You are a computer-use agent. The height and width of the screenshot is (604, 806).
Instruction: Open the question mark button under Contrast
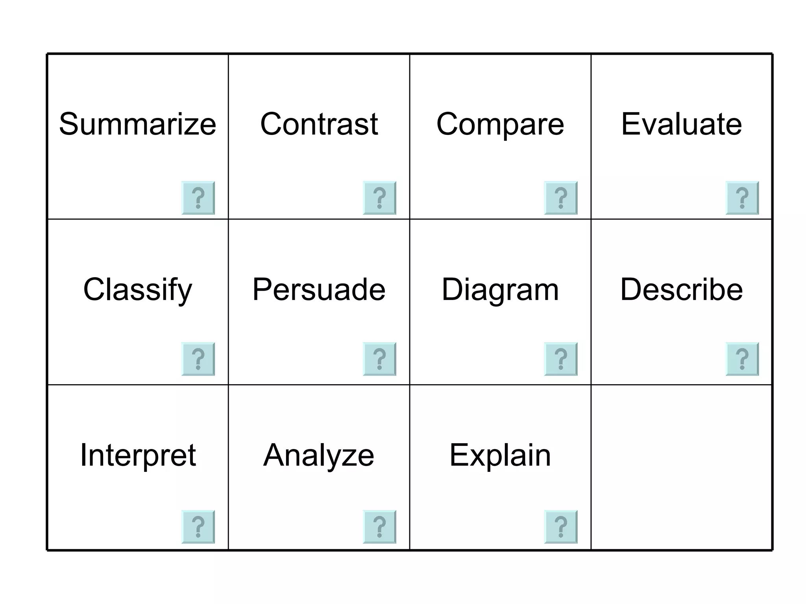[379, 198]
